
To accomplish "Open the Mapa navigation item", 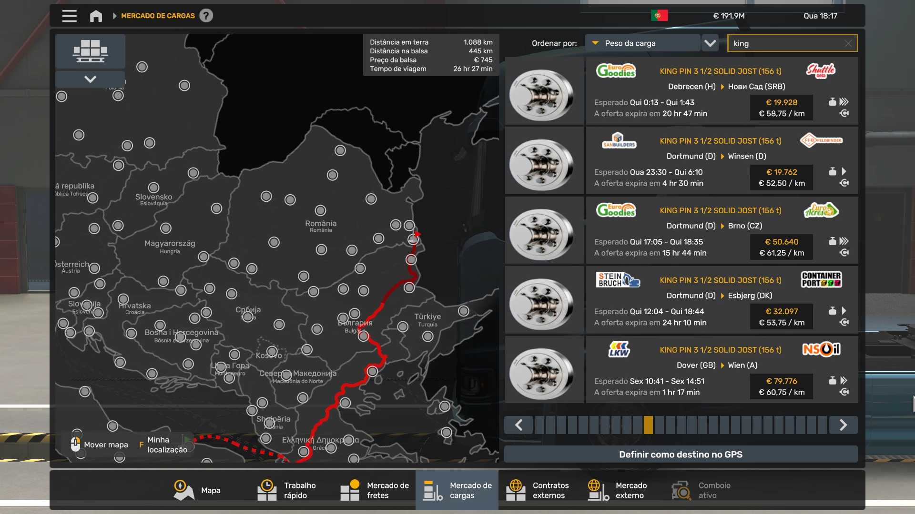I will [x=197, y=490].
